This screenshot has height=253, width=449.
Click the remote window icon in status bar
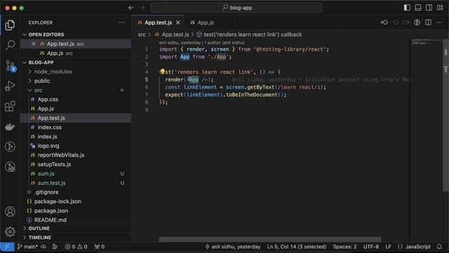7,247
